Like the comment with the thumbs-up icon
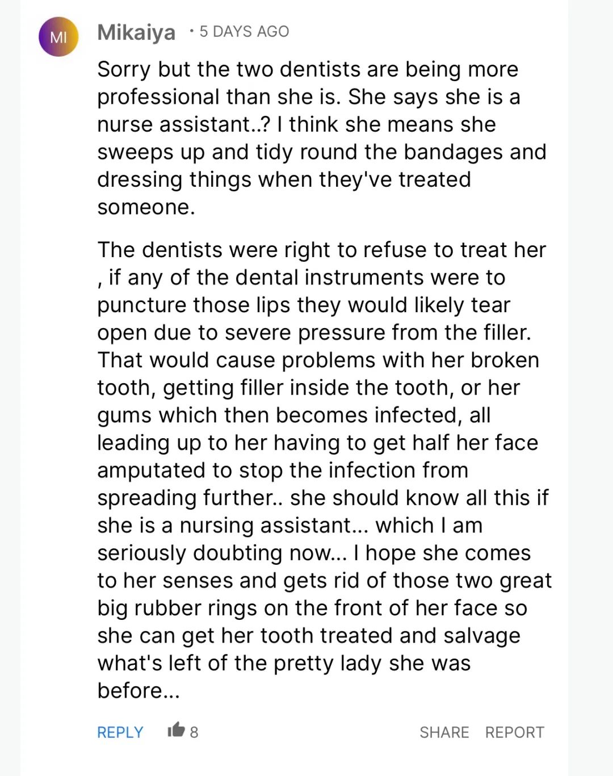This screenshot has height=776, width=613. pyautogui.click(x=177, y=729)
